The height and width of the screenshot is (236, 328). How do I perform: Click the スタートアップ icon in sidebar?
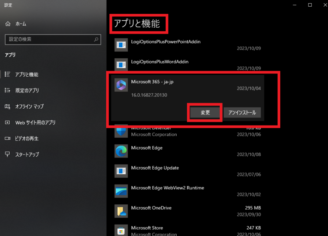point(8,154)
